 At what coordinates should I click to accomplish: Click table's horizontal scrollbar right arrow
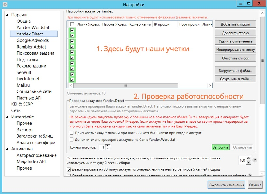click(x=210, y=86)
